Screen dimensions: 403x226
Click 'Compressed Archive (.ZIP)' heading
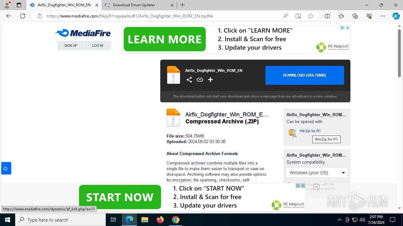(222, 121)
